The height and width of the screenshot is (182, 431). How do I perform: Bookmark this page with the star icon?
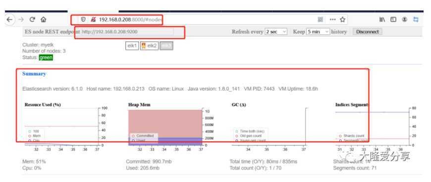pyautogui.click(x=342, y=19)
